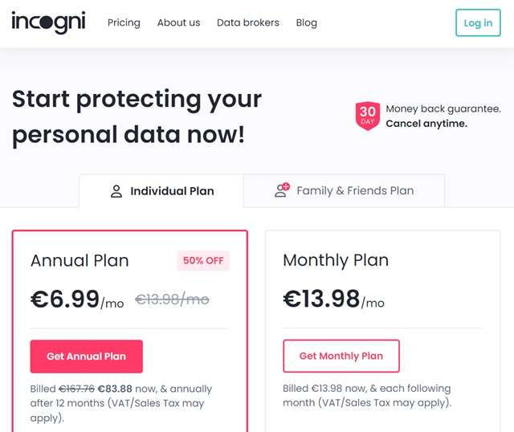Screen dimensions: 514x432
Task: Click the Monthly Plan card title
Action: [x=336, y=260]
